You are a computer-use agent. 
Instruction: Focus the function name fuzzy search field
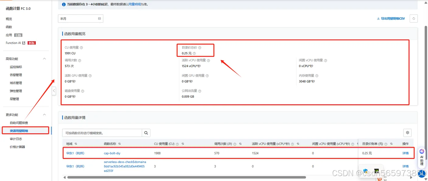pos(102,133)
